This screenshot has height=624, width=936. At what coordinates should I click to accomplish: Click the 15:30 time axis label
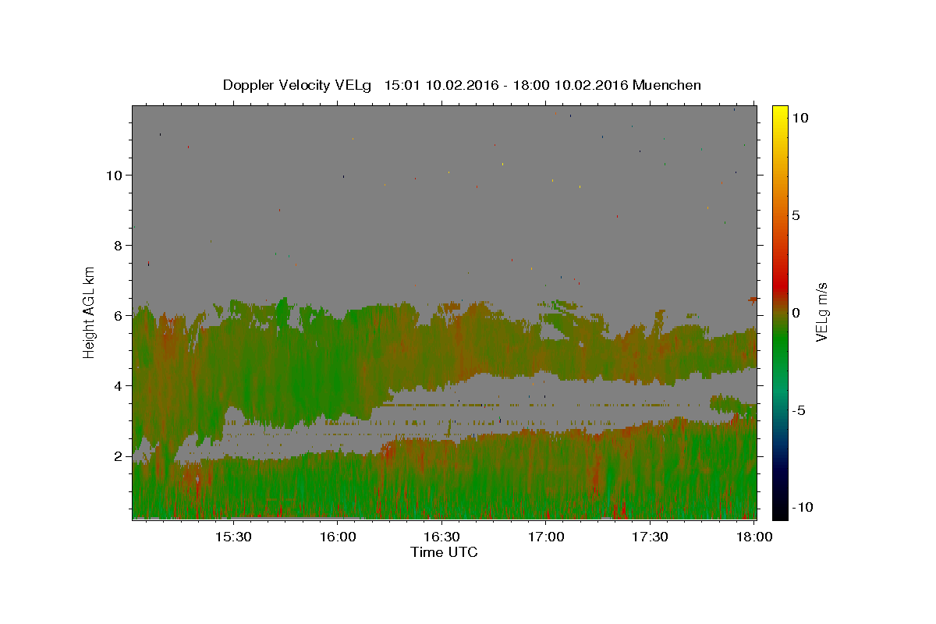tap(233, 537)
